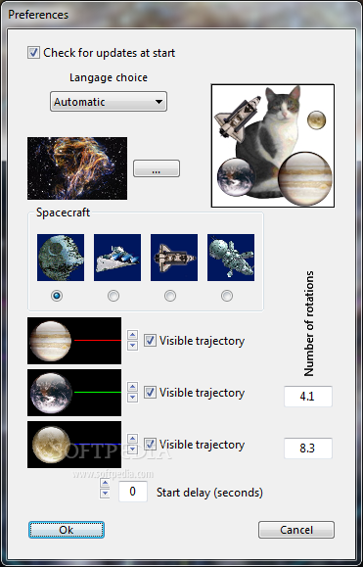
Task: Click the rotations field showing 8.3
Action: pos(308,449)
